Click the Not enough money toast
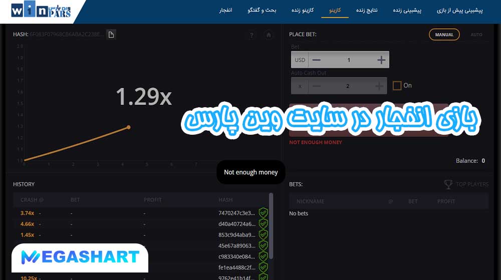The height and width of the screenshot is (280, 501). click(251, 172)
